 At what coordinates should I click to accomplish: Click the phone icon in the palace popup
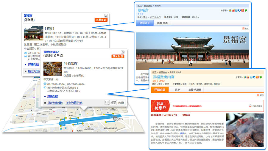coord(25,53)
